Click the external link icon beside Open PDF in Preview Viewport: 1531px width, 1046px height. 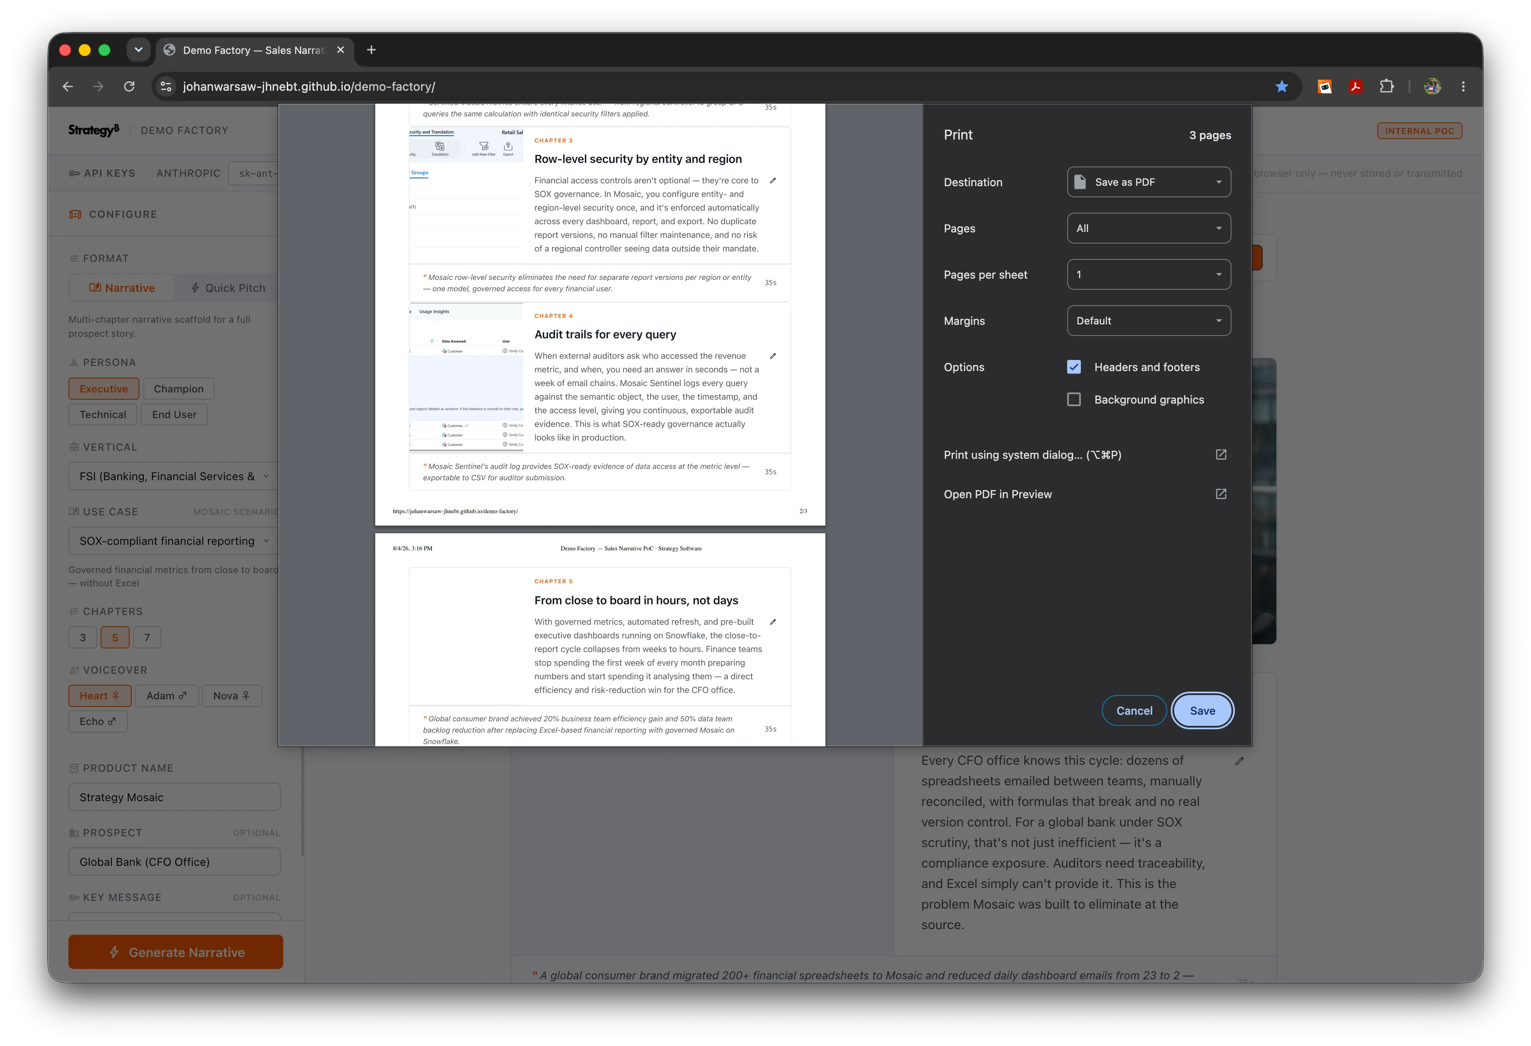click(x=1221, y=494)
